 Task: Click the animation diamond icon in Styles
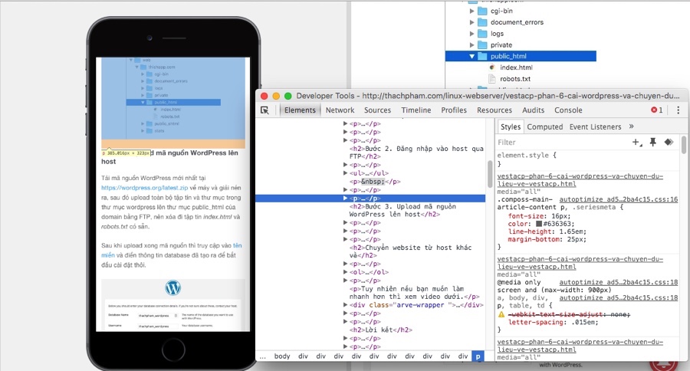[669, 142]
